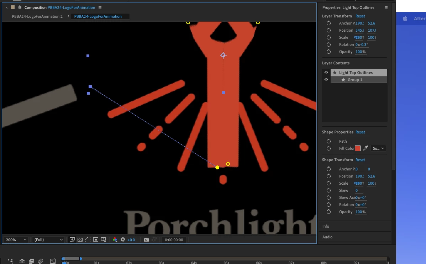The width and height of the screenshot is (426, 264).
Task: Select Light Top Outlines in Layer Contents
Action: 359,73
